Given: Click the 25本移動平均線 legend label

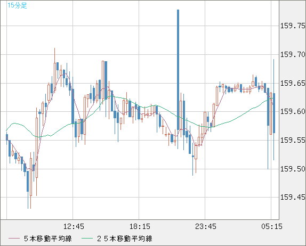Looking at the screenshot, I should click(x=125, y=239).
